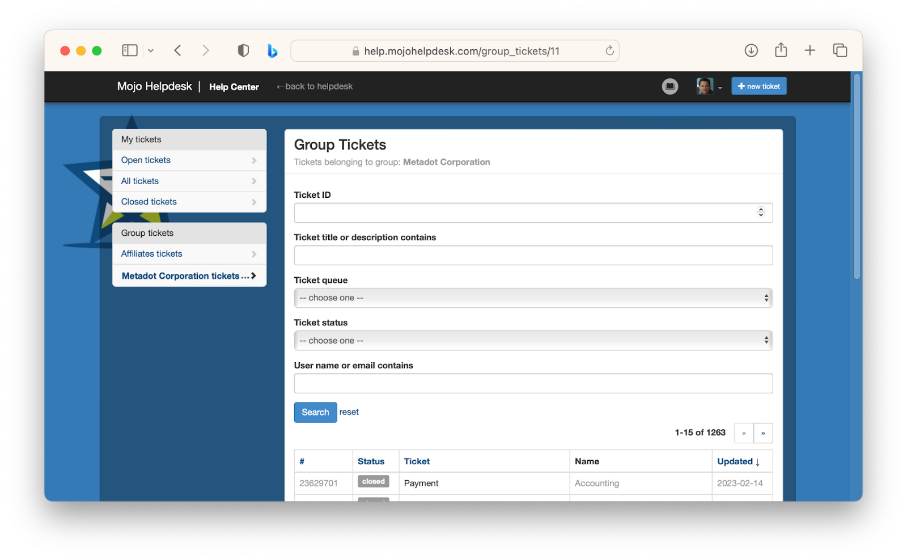907x560 pixels.
Task: Click the address bar URL
Action: (461, 51)
